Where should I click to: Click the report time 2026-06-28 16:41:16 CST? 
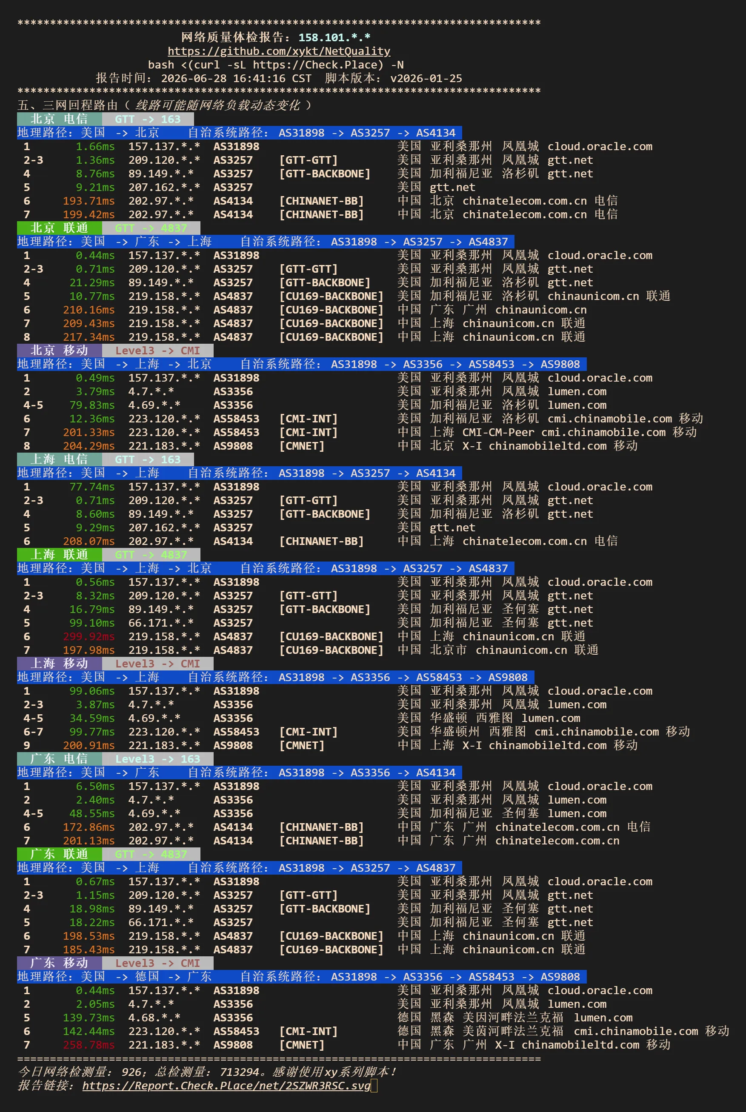pos(236,78)
